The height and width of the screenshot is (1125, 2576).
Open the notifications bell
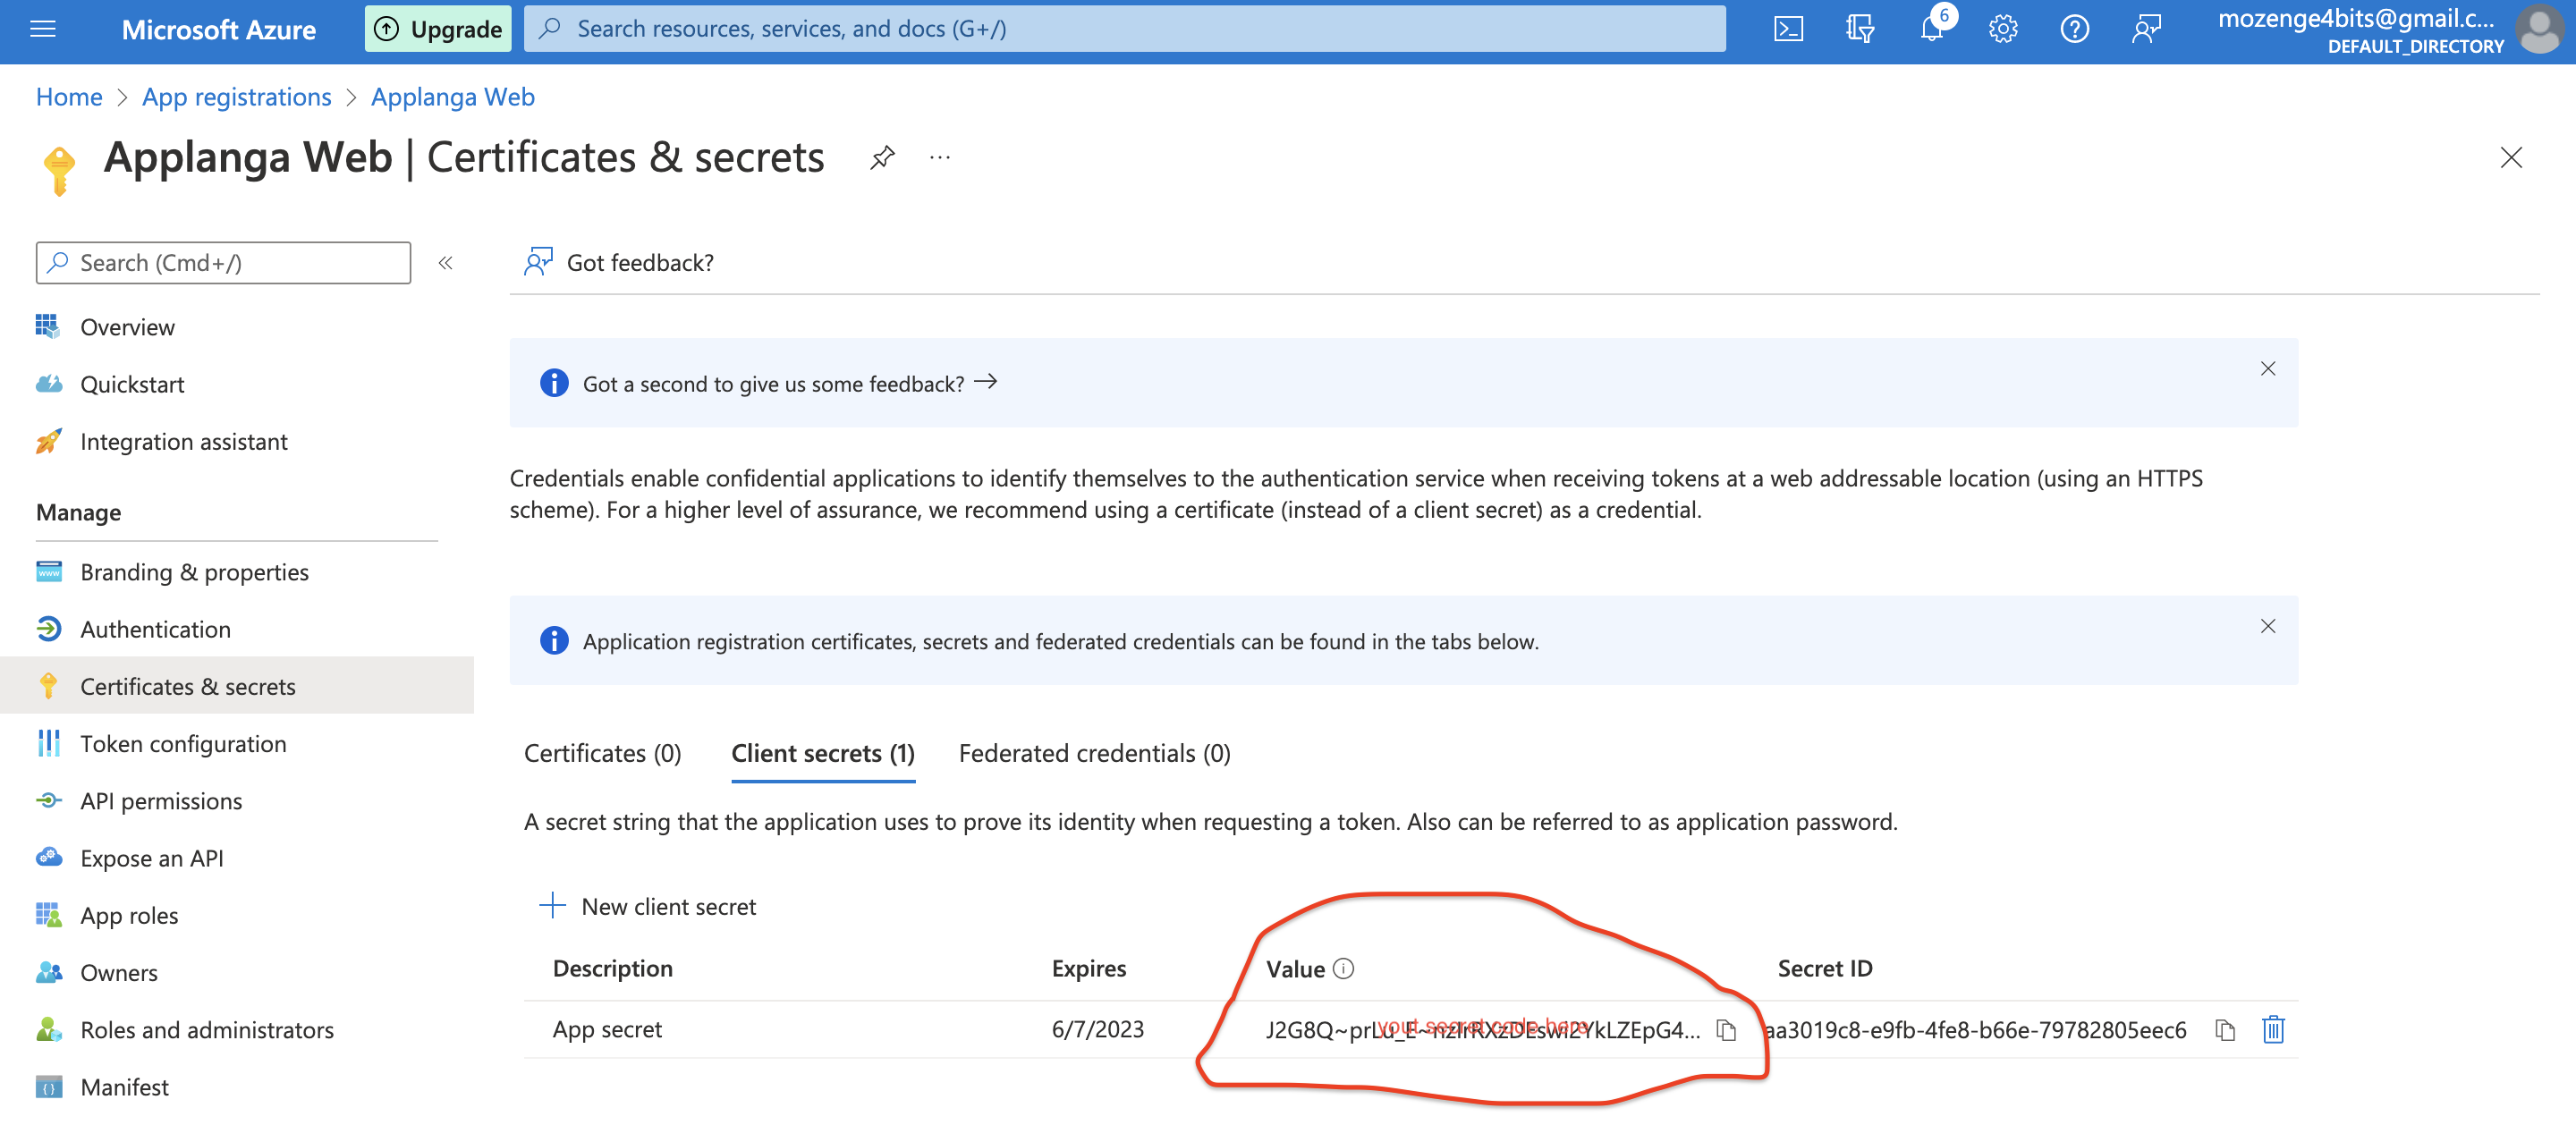(1932, 29)
